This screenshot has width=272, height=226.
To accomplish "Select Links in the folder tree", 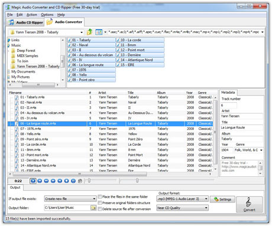I will (x=15, y=40).
